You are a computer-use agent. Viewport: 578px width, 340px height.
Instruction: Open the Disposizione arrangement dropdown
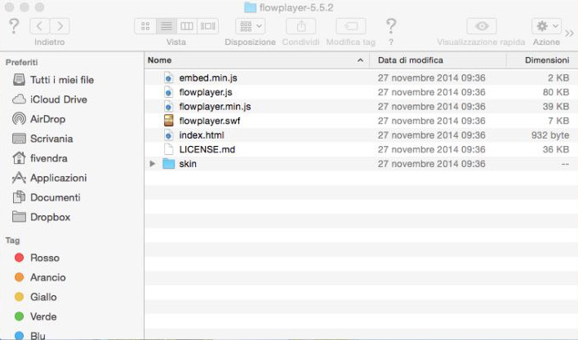(250, 26)
